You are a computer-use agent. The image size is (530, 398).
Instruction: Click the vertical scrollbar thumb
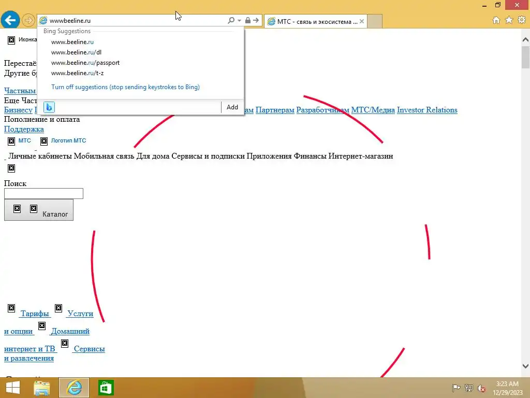(525, 57)
